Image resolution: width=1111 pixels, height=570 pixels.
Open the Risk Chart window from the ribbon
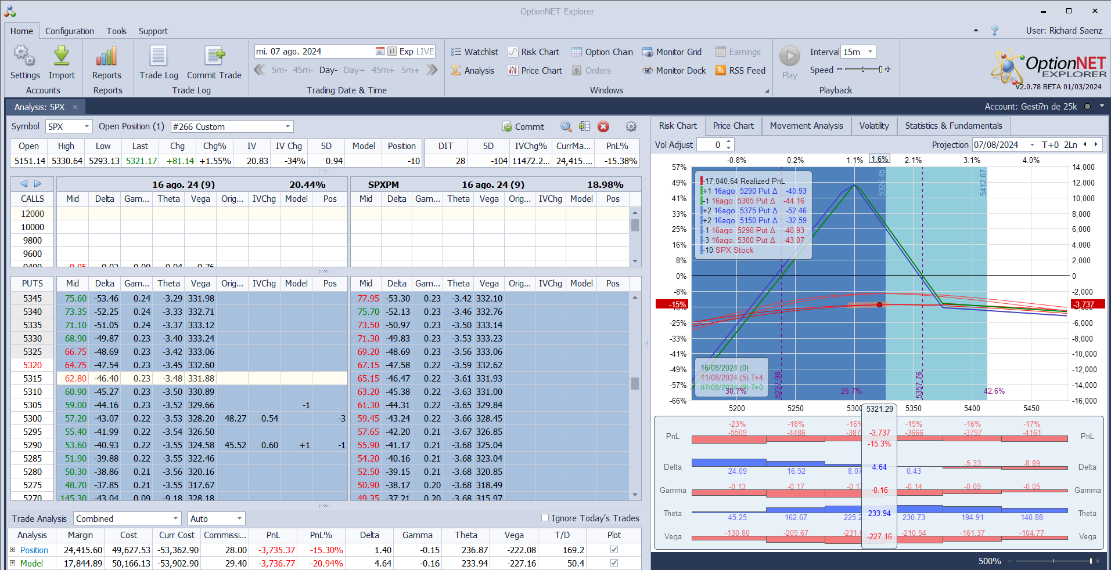[x=533, y=52]
